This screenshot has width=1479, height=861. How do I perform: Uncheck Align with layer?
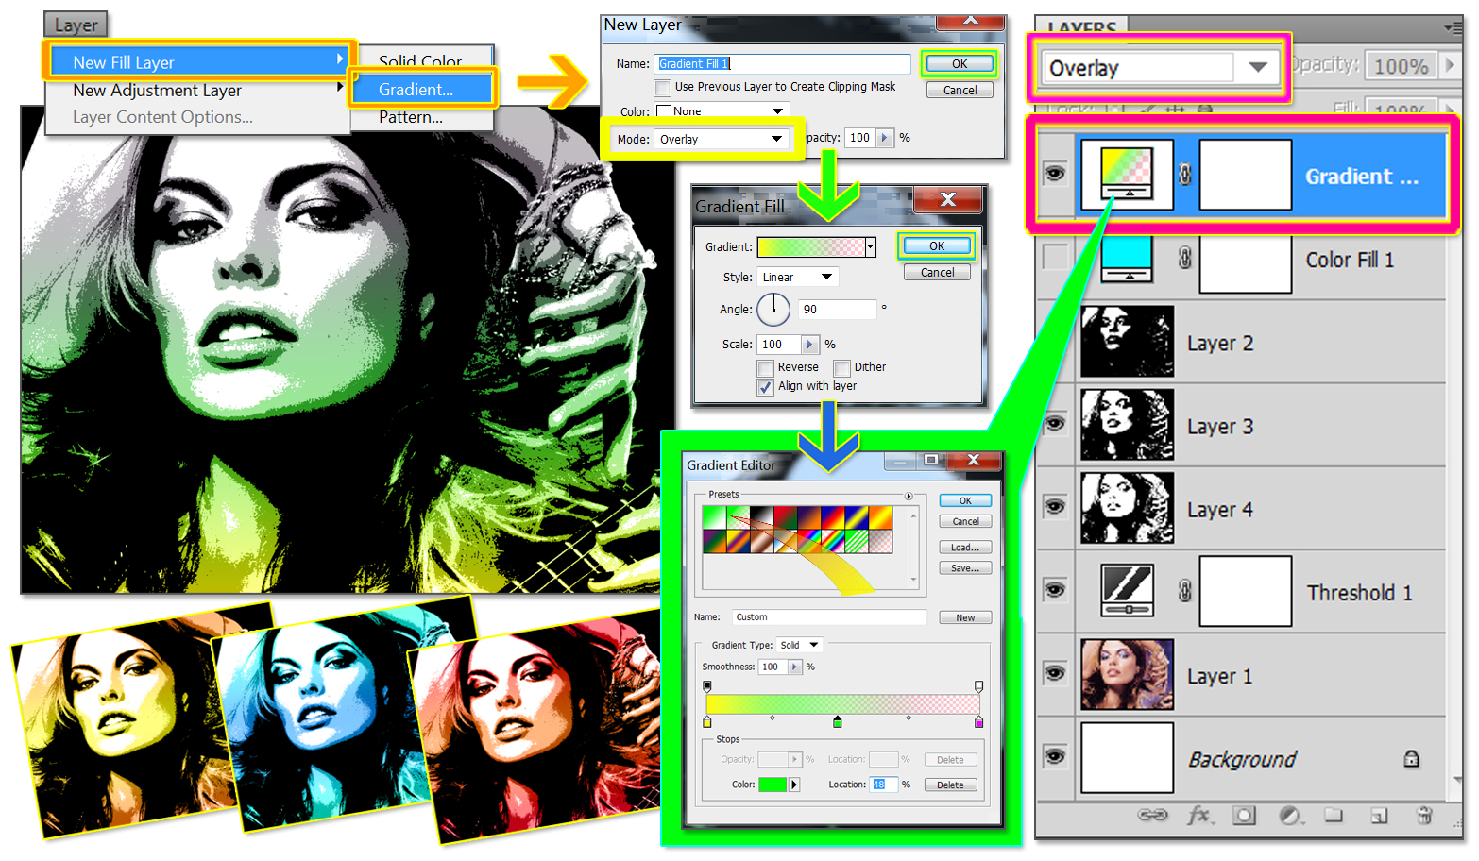pyautogui.click(x=765, y=386)
